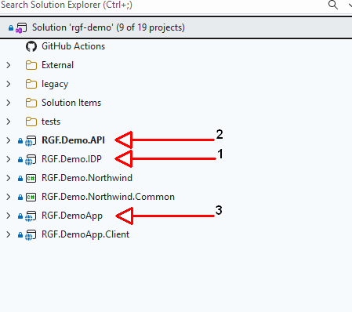352x312 pixels.
Task: Click the lock icon beside RGF.Demo.IDP
Action: (20, 160)
